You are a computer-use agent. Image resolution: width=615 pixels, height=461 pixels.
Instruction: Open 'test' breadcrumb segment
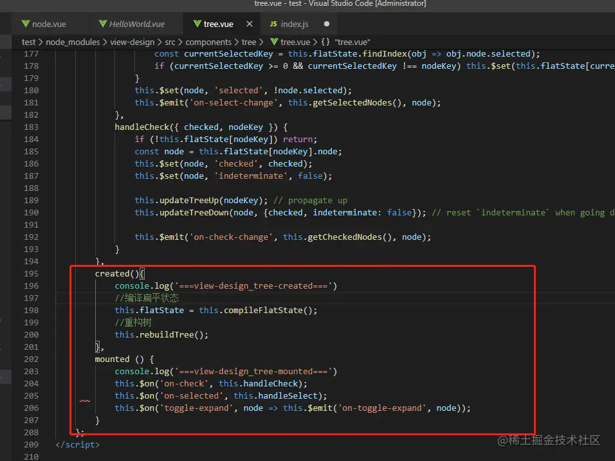28,42
